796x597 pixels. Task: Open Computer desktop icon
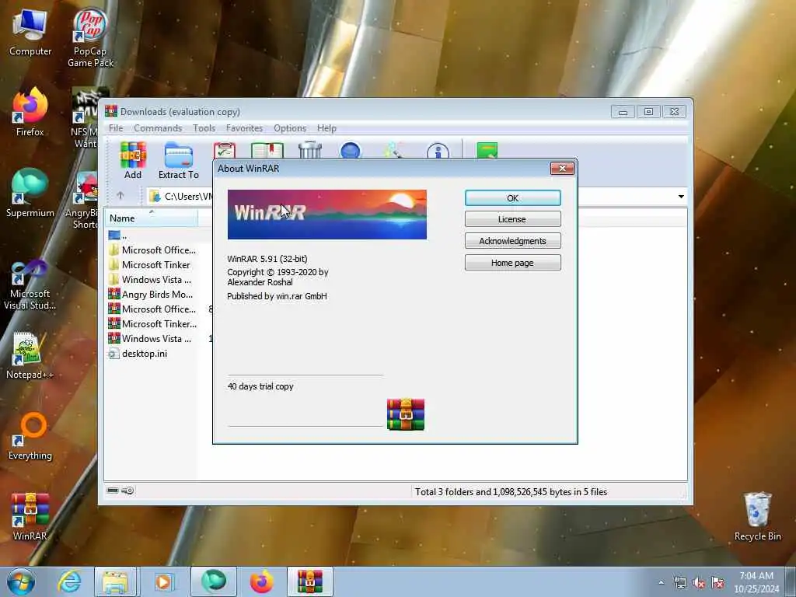pyautogui.click(x=30, y=33)
